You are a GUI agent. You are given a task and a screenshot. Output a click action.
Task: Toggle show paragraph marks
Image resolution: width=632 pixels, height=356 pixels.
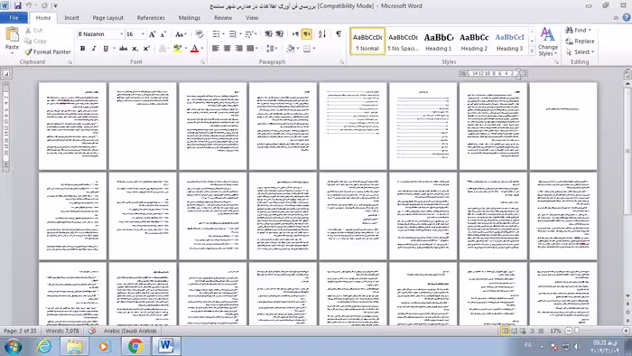(x=339, y=33)
